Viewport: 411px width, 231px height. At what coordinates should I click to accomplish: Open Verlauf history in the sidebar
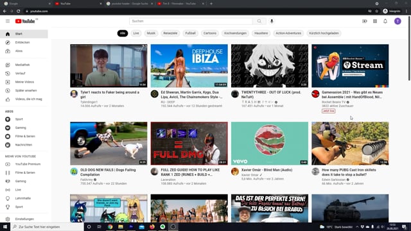pyautogui.click(x=24, y=73)
